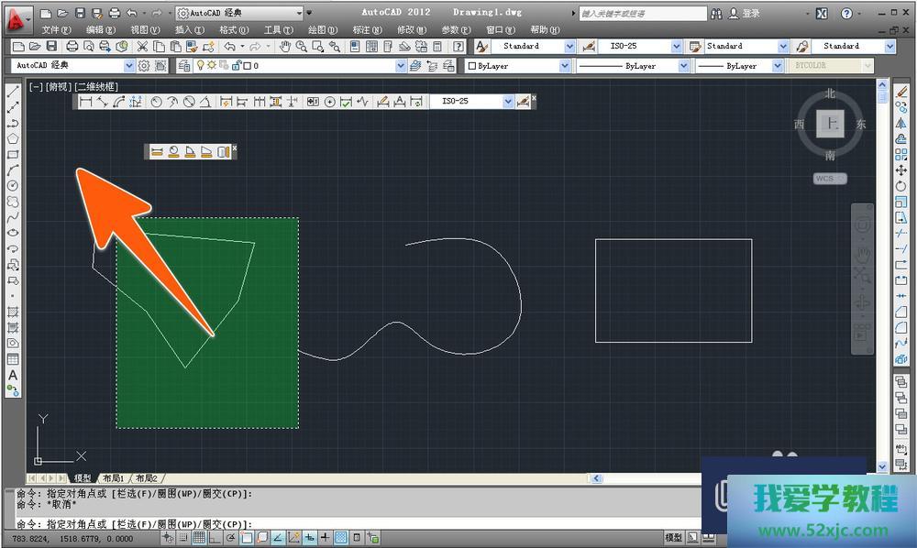
Task: Click the 上 face of ViewCube
Action: pos(831,123)
